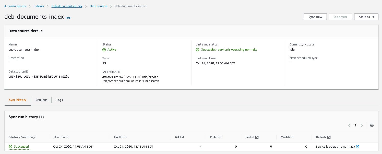This screenshot has height=154, width=382.
Task: Click the external link icon on Failed column
Action: (x=257, y=137)
